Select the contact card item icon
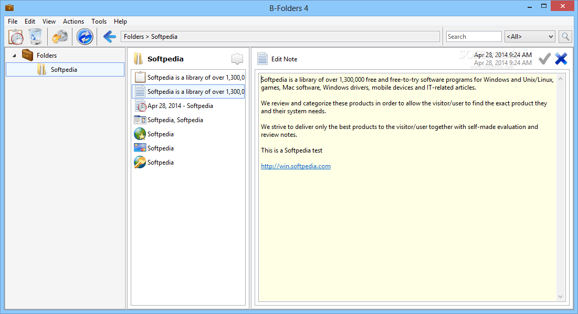This screenshot has width=578, height=314. point(140,120)
